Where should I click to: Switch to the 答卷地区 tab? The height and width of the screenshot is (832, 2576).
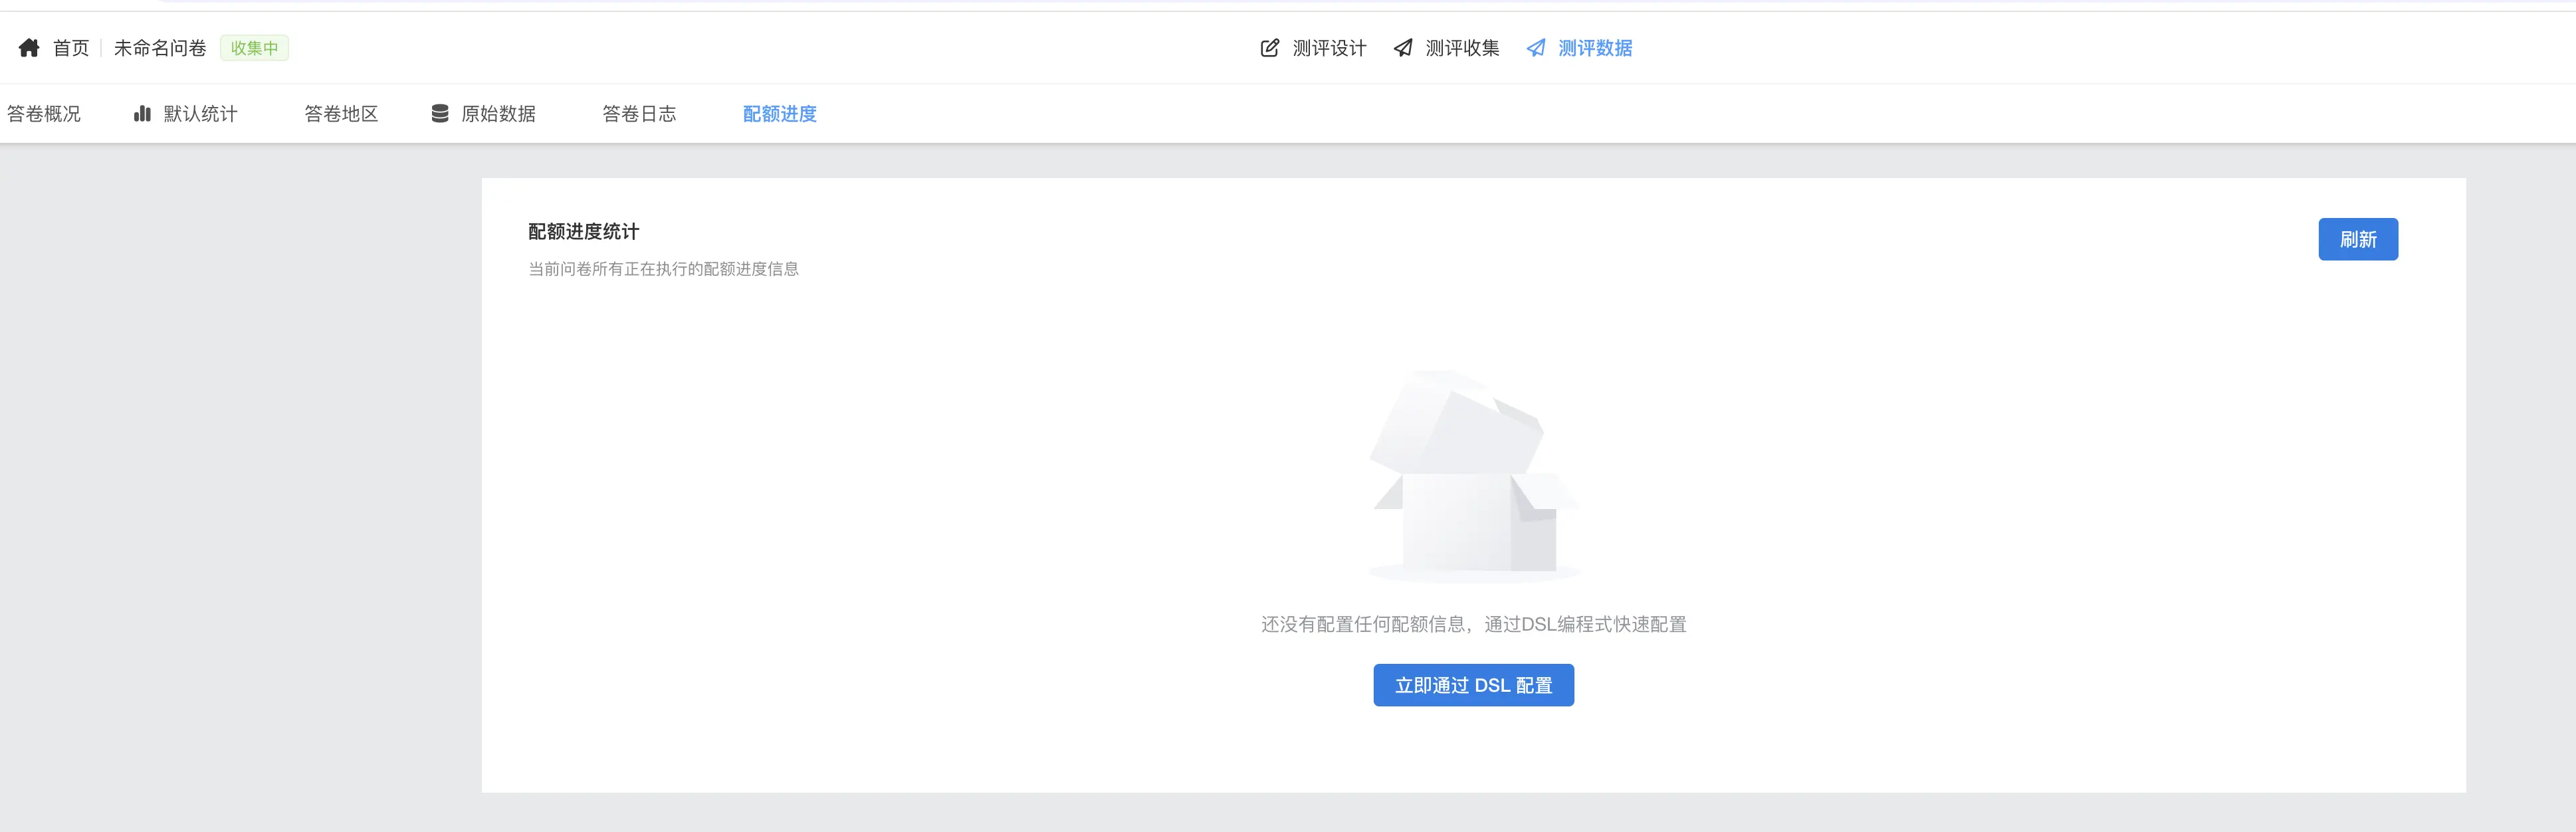coord(341,114)
